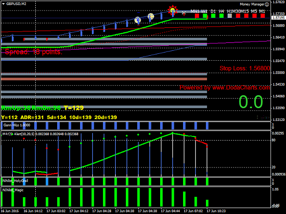The width and height of the screenshot is (286, 214).
Task: Click the RmUp:36 value
Action: 16,108
